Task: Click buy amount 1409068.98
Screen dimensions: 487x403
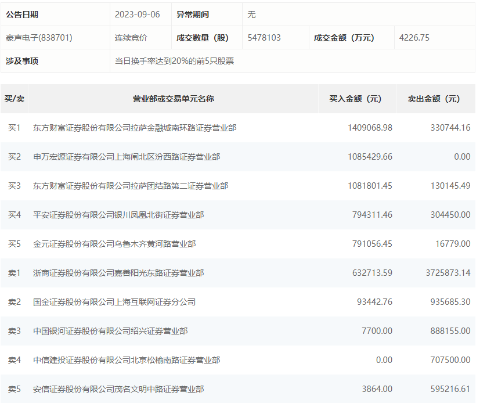Action: [370, 128]
